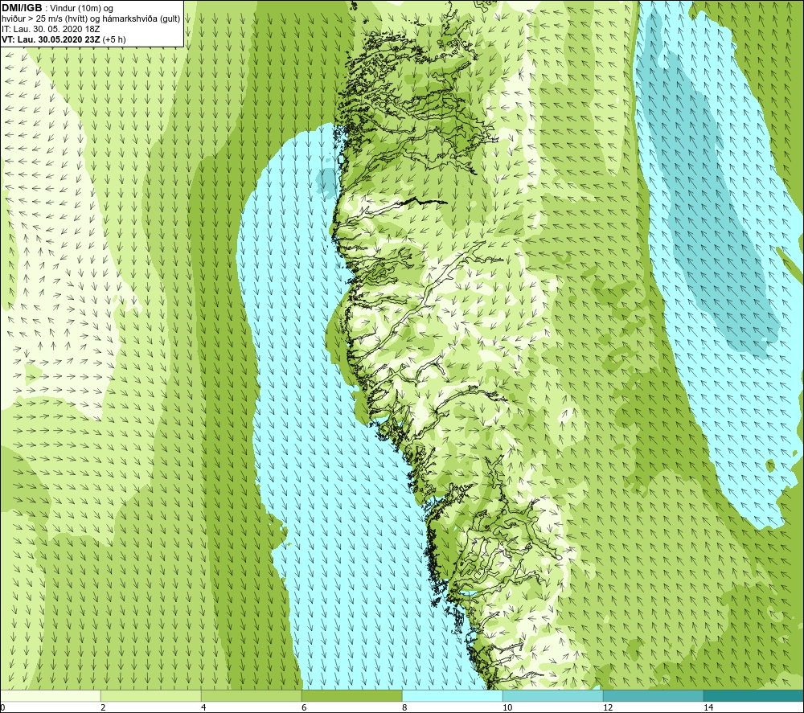Click the 10–12 m/s cyan legend swatch
The image size is (804, 713).
553,696
